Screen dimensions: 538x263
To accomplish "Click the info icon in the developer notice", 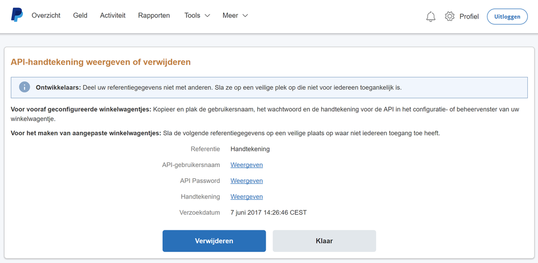I will [x=24, y=87].
